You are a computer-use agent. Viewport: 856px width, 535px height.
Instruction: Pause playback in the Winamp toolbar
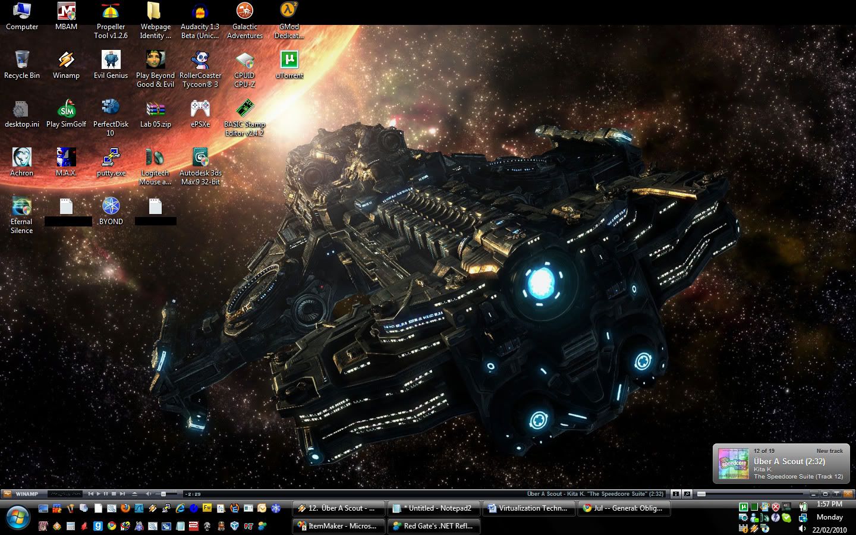pyautogui.click(x=106, y=494)
